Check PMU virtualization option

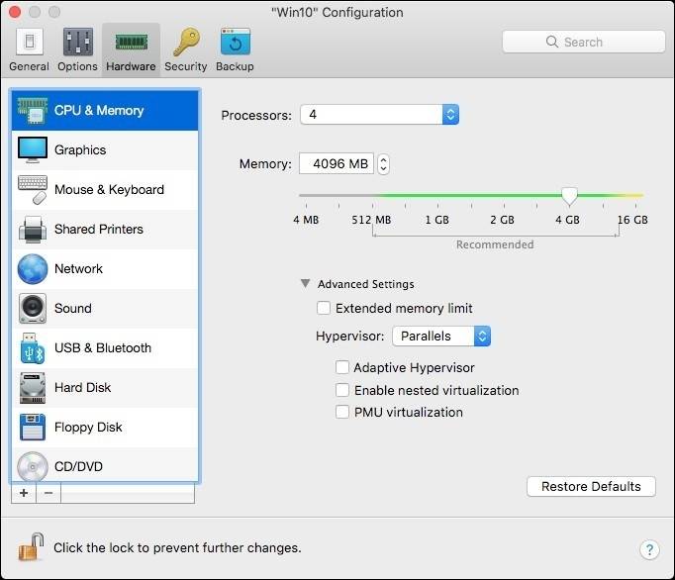(x=342, y=412)
